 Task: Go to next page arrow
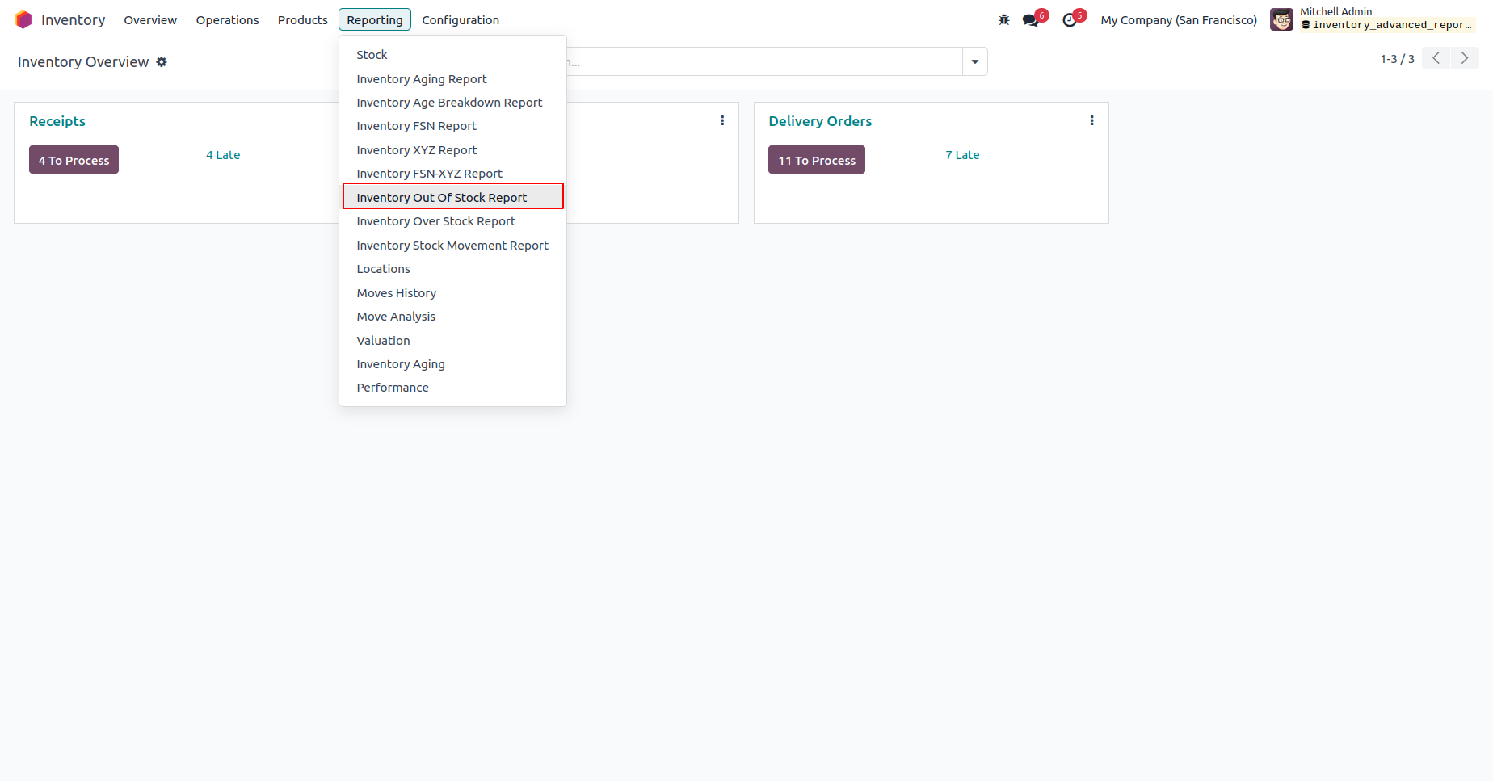pos(1465,58)
